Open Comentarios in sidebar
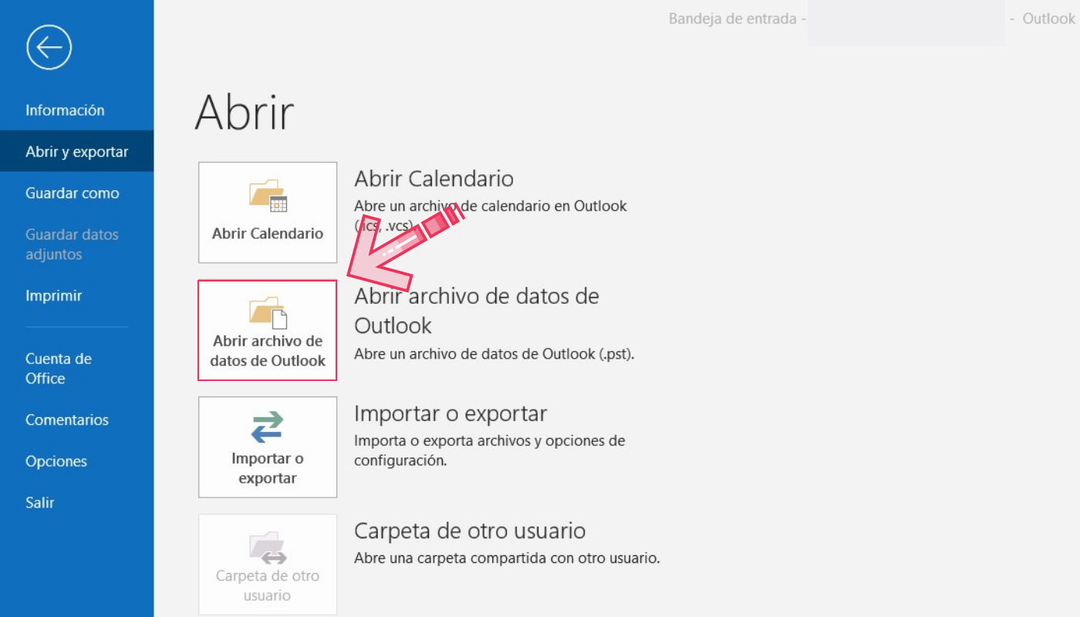This screenshot has height=617, width=1080. pos(67,420)
